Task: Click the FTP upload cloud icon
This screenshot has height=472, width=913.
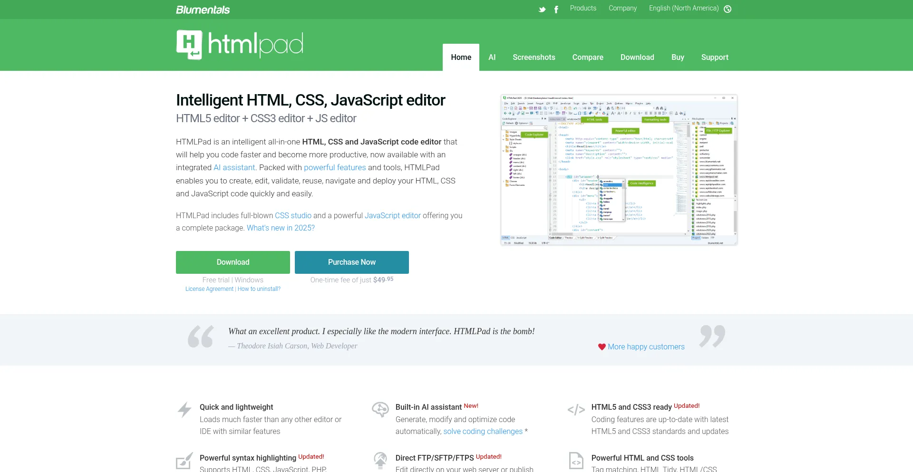Action: pos(380,461)
